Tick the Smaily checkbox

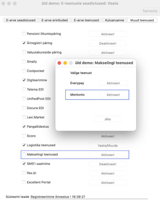tap(24, 62)
